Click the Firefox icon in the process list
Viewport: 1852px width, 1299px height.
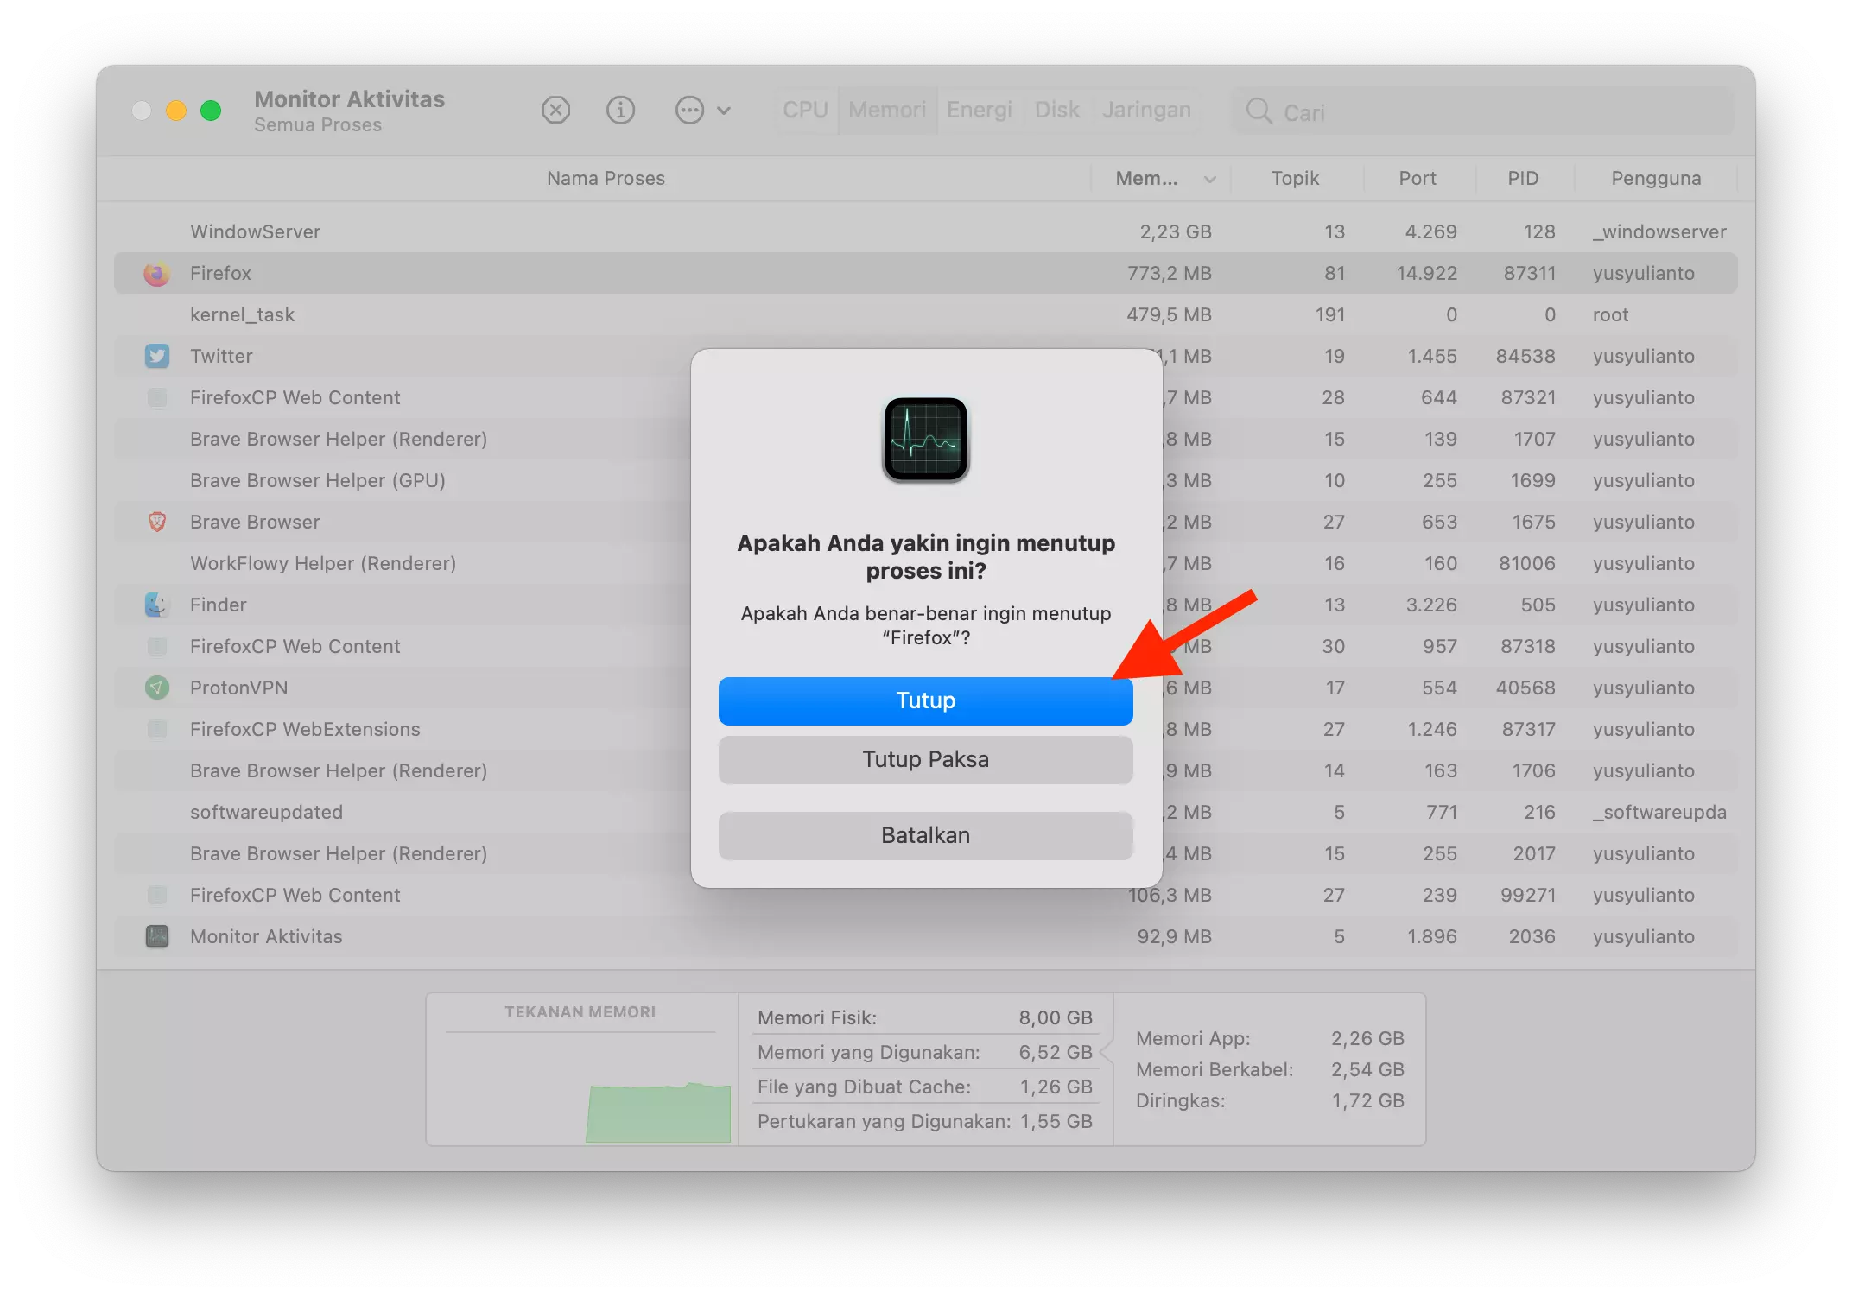tap(156, 273)
